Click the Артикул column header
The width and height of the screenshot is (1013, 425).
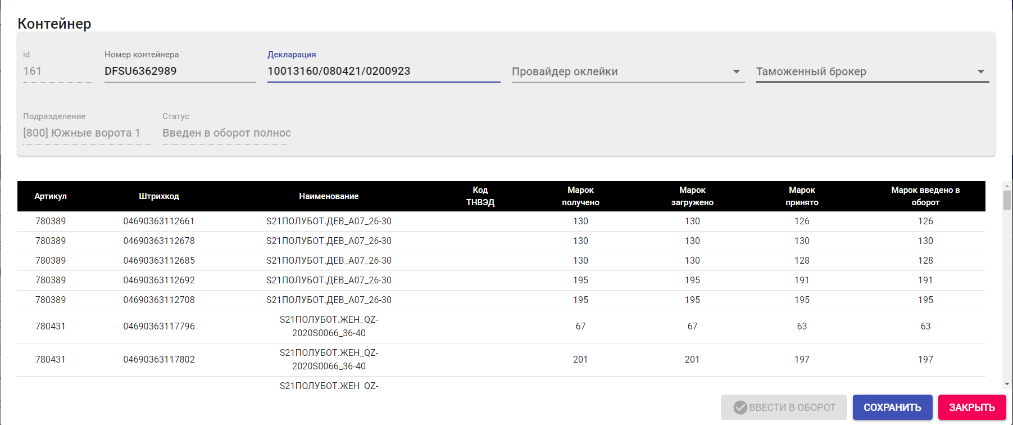click(x=51, y=196)
